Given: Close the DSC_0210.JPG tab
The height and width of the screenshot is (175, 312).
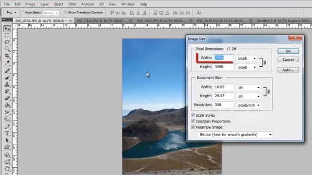Looking at the screenshot, I should click(x=131, y=20).
